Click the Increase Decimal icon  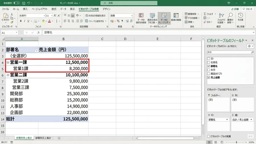pos(127,21)
